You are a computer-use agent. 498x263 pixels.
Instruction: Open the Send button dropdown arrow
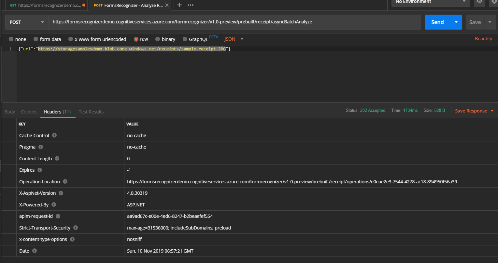tap(456, 22)
